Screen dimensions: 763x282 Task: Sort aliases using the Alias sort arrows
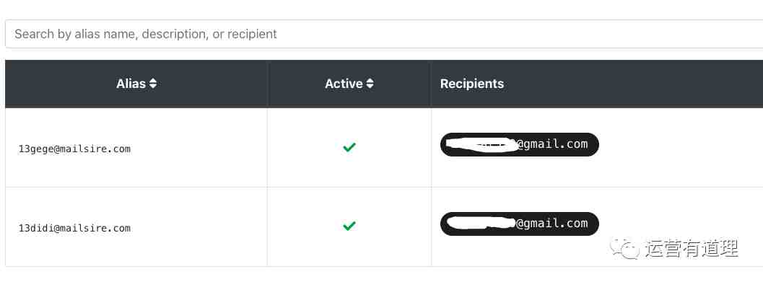[153, 84]
